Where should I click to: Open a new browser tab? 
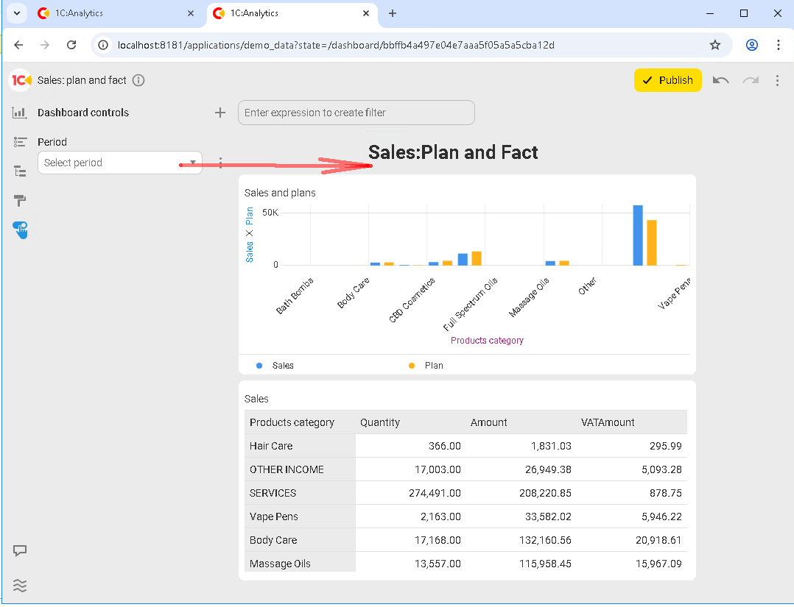pos(393,13)
